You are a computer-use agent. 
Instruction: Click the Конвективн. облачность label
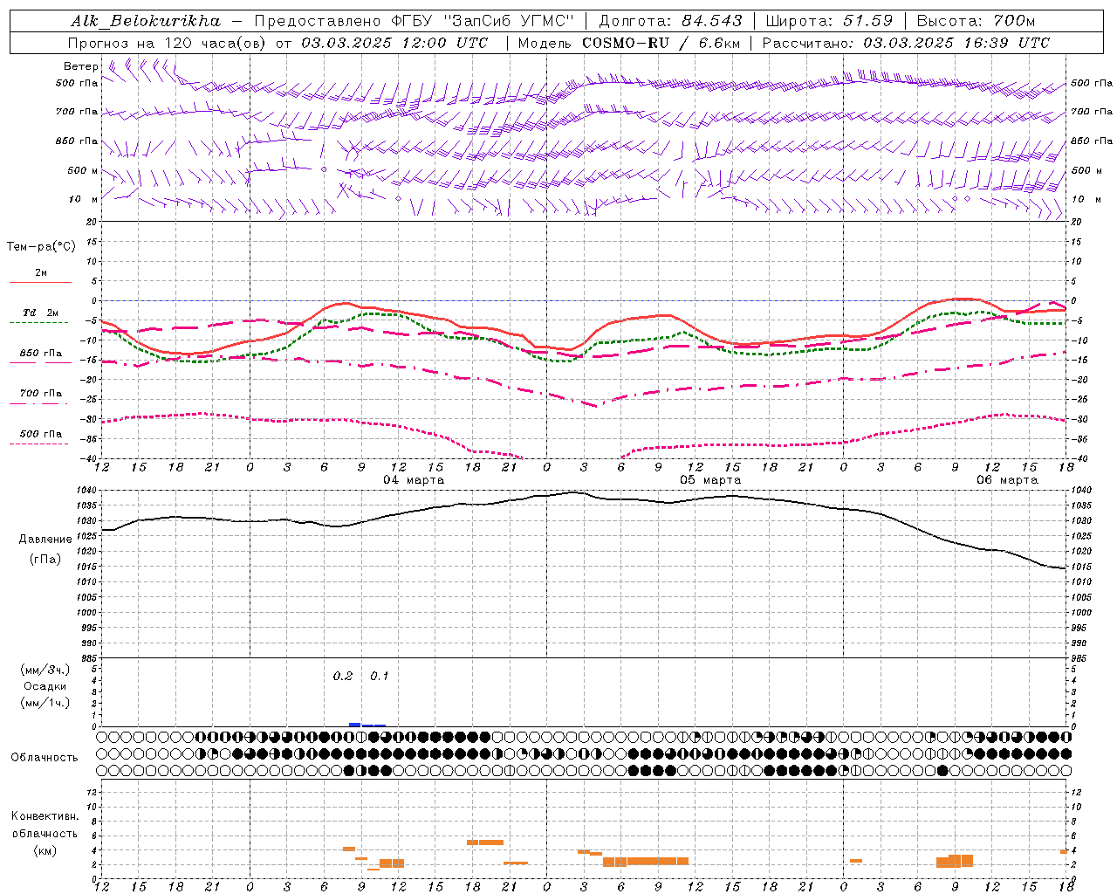point(45,825)
